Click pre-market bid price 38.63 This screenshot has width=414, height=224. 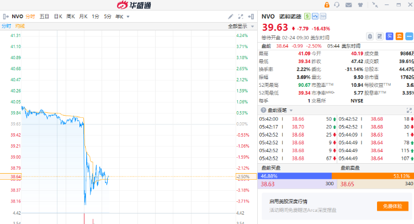(268, 184)
